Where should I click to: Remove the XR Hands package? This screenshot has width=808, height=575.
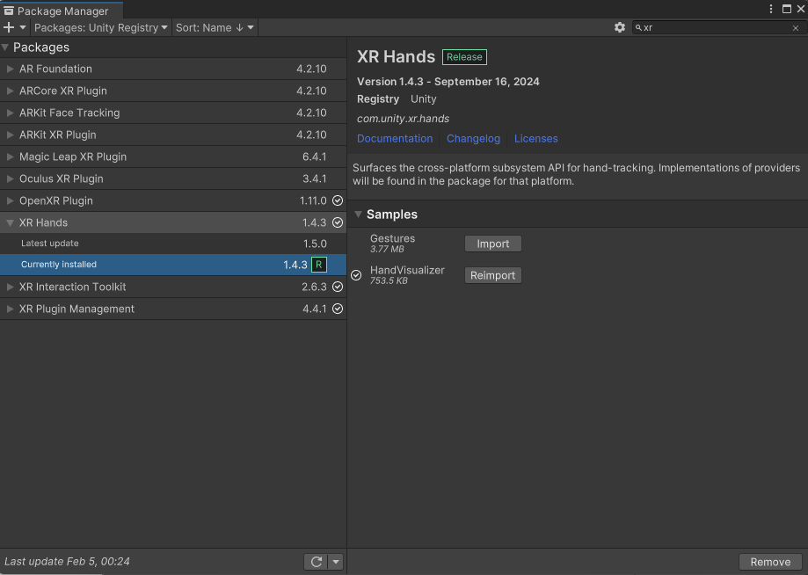(770, 562)
